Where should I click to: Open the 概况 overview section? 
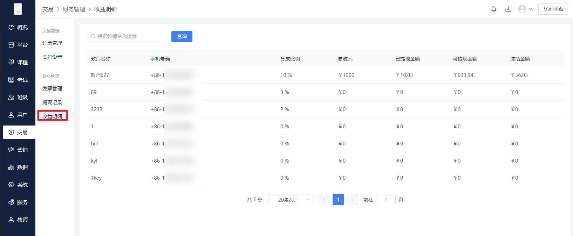pyautogui.click(x=18, y=27)
